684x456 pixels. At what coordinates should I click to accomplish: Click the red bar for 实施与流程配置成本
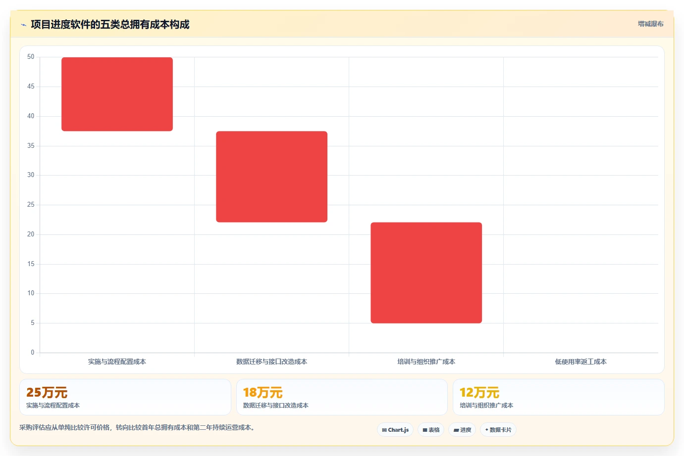pyautogui.click(x=117, y=94)
